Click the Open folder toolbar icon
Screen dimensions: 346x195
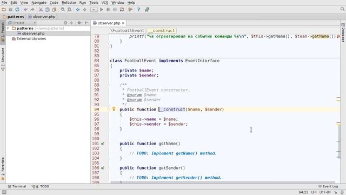tap(4, 10)
